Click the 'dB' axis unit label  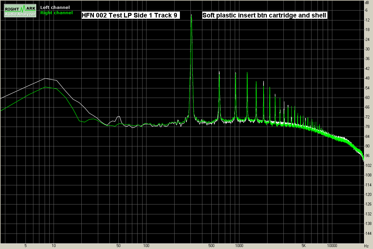(x=367, y=3)
